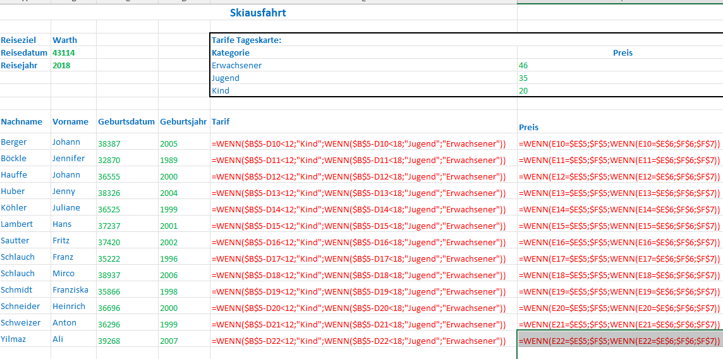Click the Kategorie header in tariff table
This screenshot has width=723, height=359.
click(231, 52)
